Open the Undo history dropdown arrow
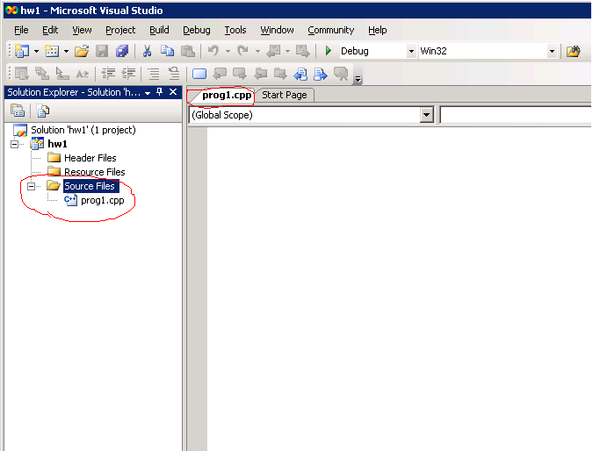The height and width of the screenshot is (451, 600). click(x=228, y=51)
